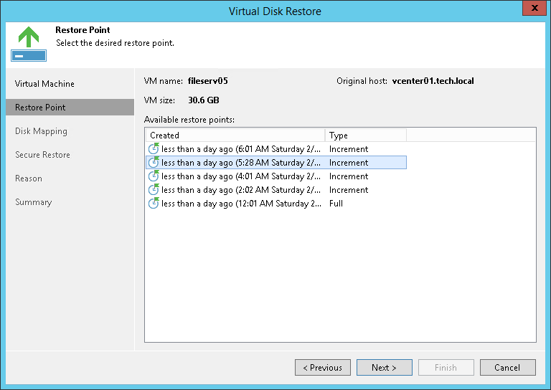Cancel the restore wizard

(x=507, y=368)
